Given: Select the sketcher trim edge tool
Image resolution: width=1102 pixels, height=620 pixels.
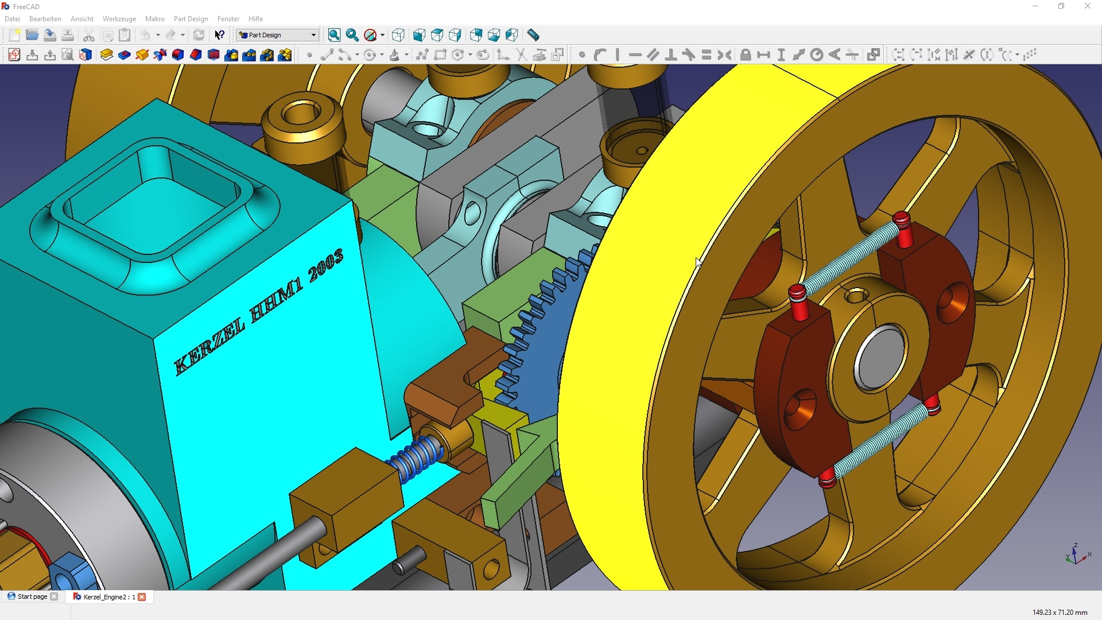Looking at the screenshot, I should 521,55.
